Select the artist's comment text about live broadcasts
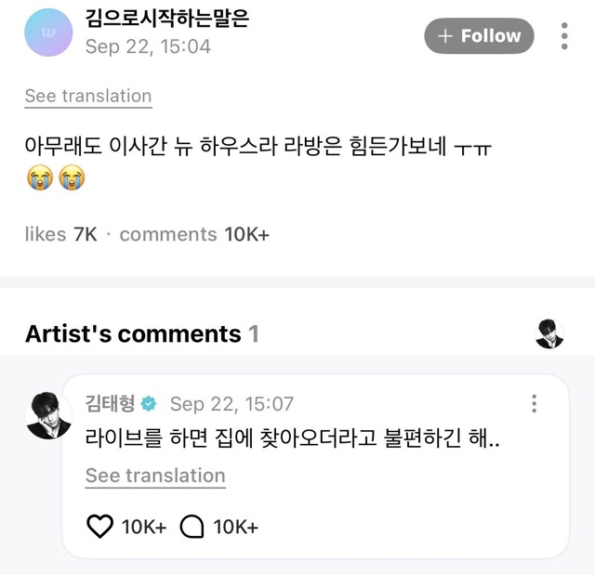595x575 pixels. pyautogui.click(x=292, y=438)
